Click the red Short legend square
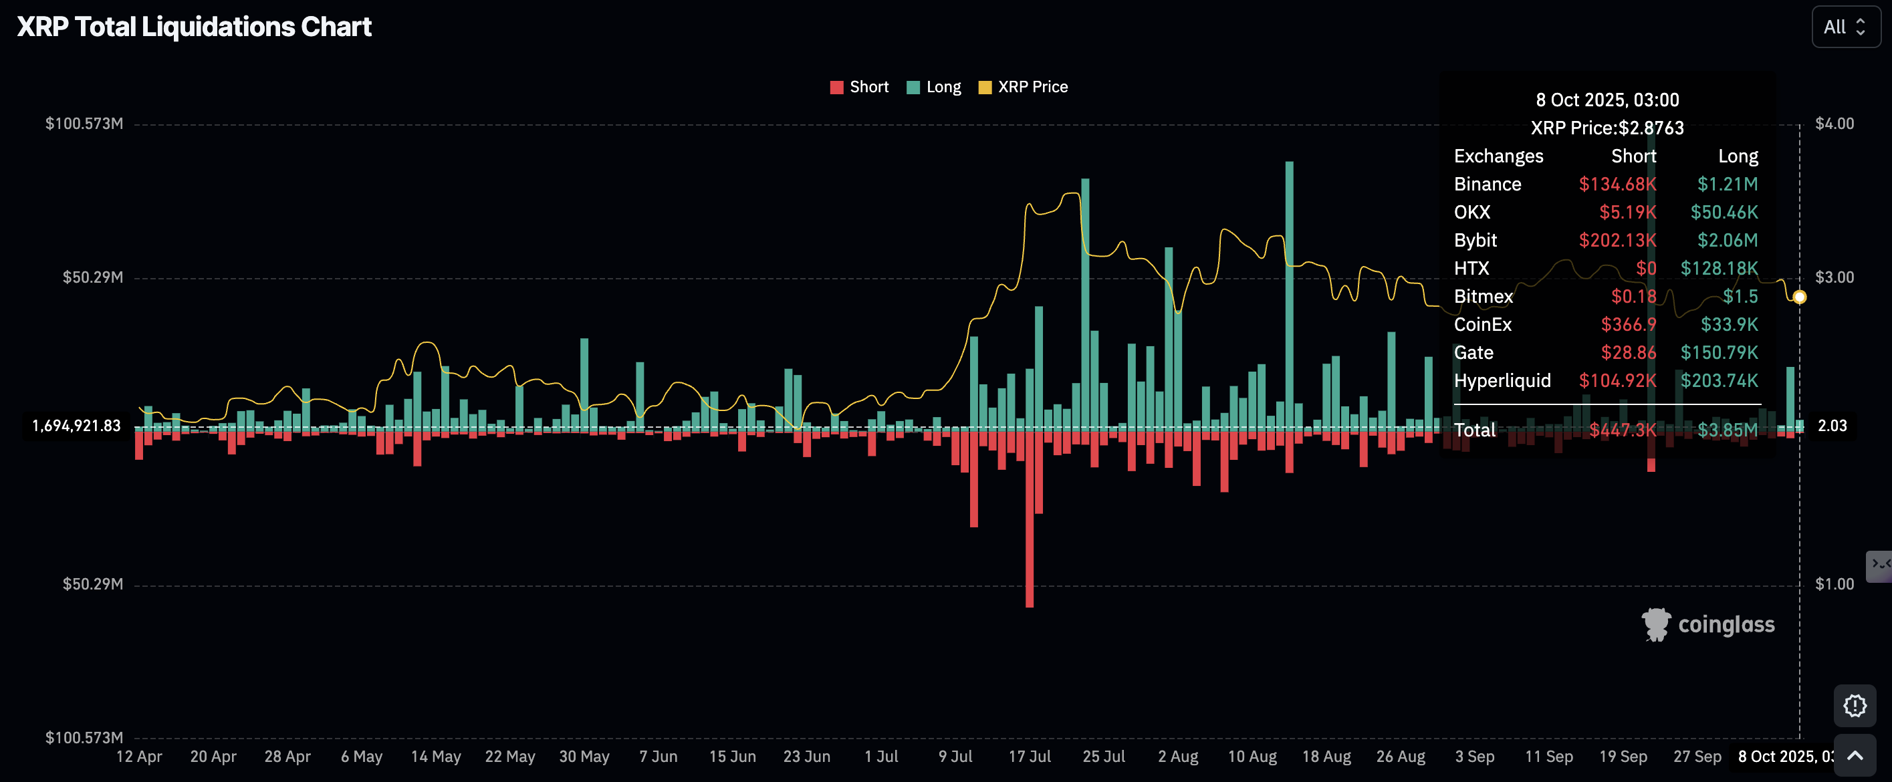Image resolution: width=1892 pixels, height=782 pixels. 836,88
